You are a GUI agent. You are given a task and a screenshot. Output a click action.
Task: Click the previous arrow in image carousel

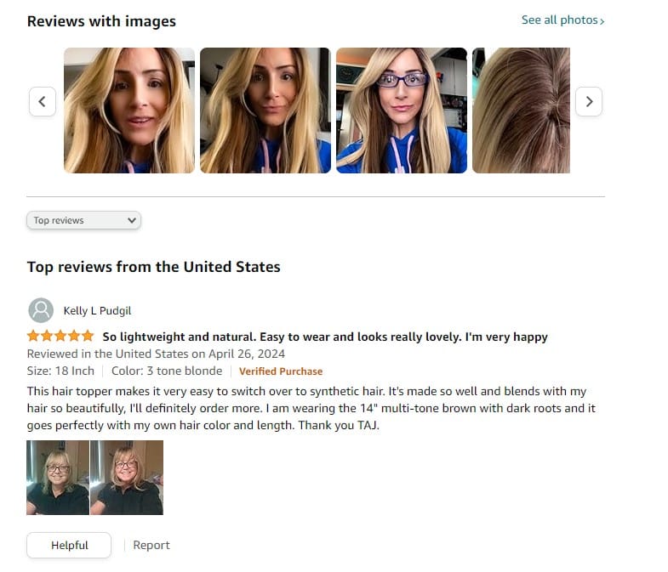point(43,102)
